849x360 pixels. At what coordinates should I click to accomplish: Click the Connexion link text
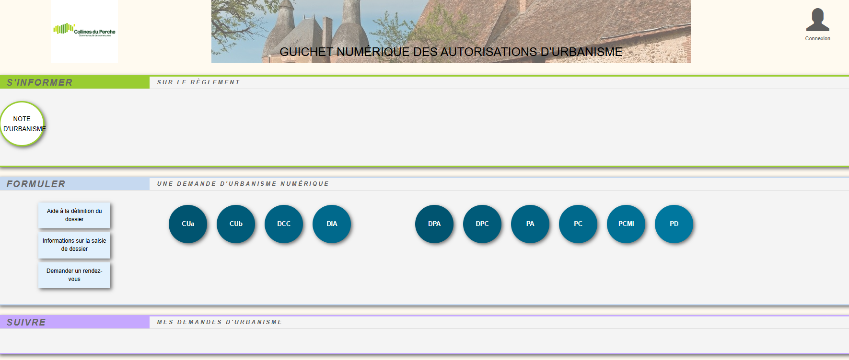tap(817, 38)
